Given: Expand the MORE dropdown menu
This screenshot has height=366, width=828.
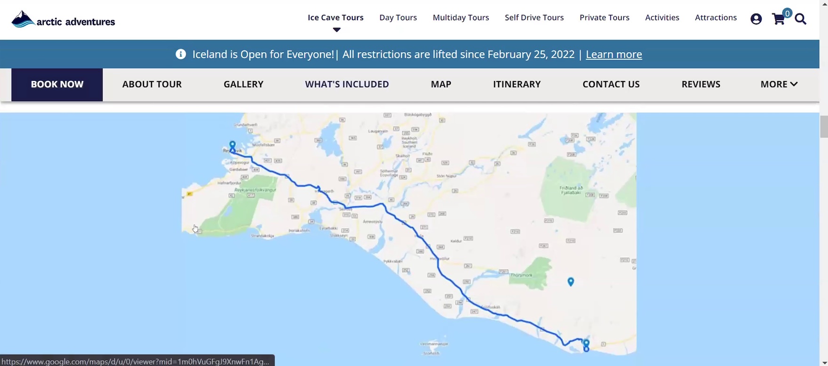Looking at the screenshot, I should point(779,84).
